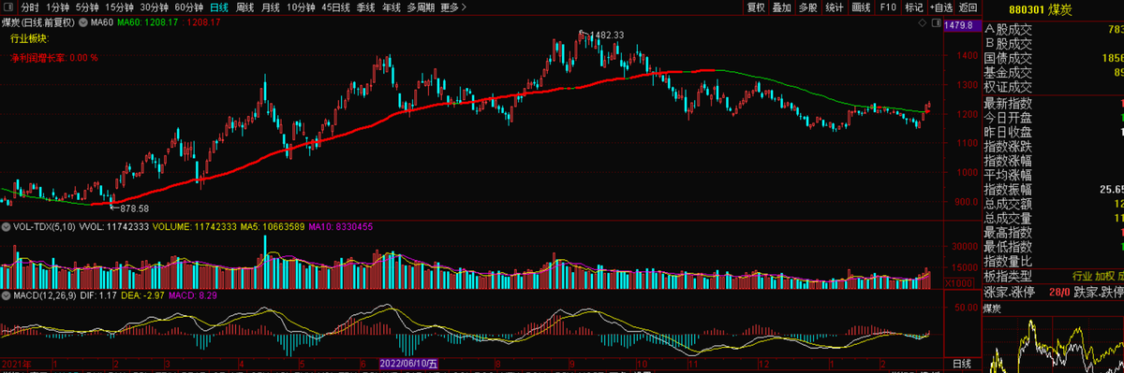
Task: Open F10 company information
Action: tap(888, 7)
